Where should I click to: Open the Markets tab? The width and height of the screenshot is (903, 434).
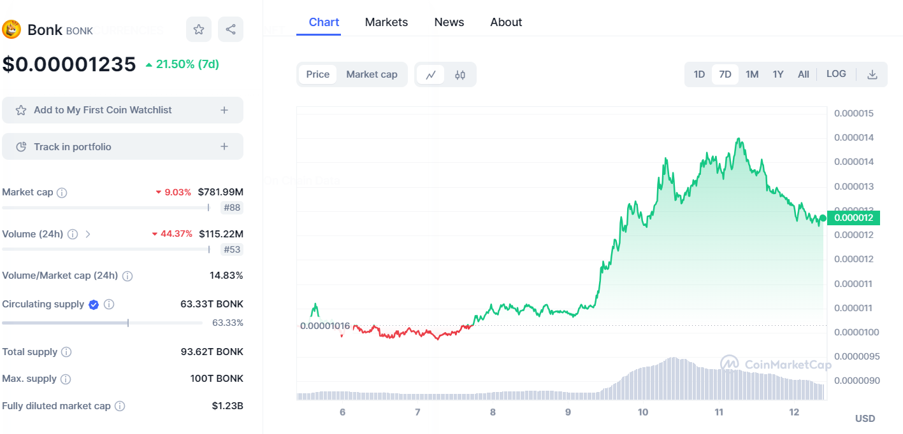(386, 22)
